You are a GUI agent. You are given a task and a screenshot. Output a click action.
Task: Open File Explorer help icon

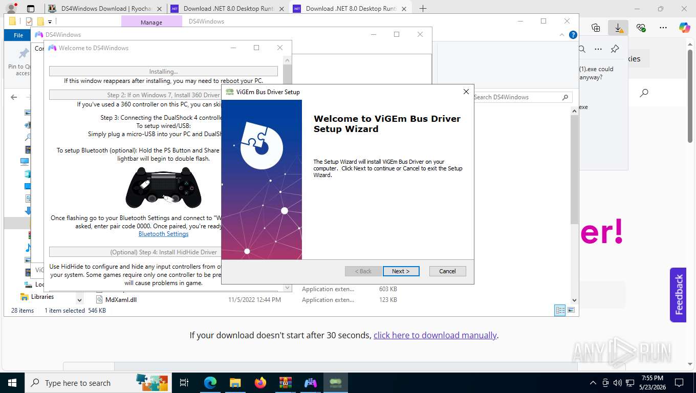pos(573,35)
